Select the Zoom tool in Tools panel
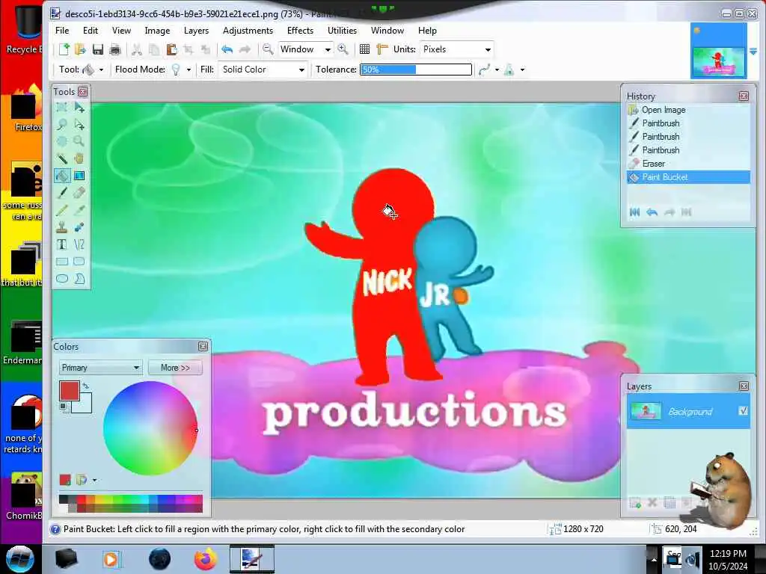 (79, 141)
